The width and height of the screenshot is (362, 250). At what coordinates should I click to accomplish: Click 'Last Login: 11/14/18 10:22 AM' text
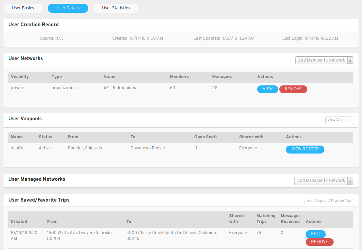click(x=310, y=38)
